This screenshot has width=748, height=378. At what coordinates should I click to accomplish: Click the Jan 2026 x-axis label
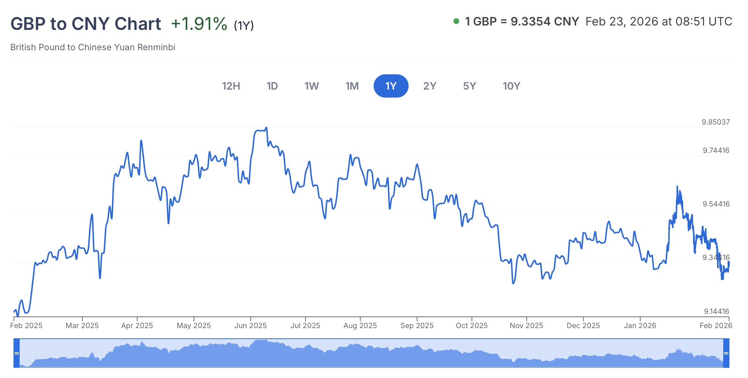coord(640,326)
